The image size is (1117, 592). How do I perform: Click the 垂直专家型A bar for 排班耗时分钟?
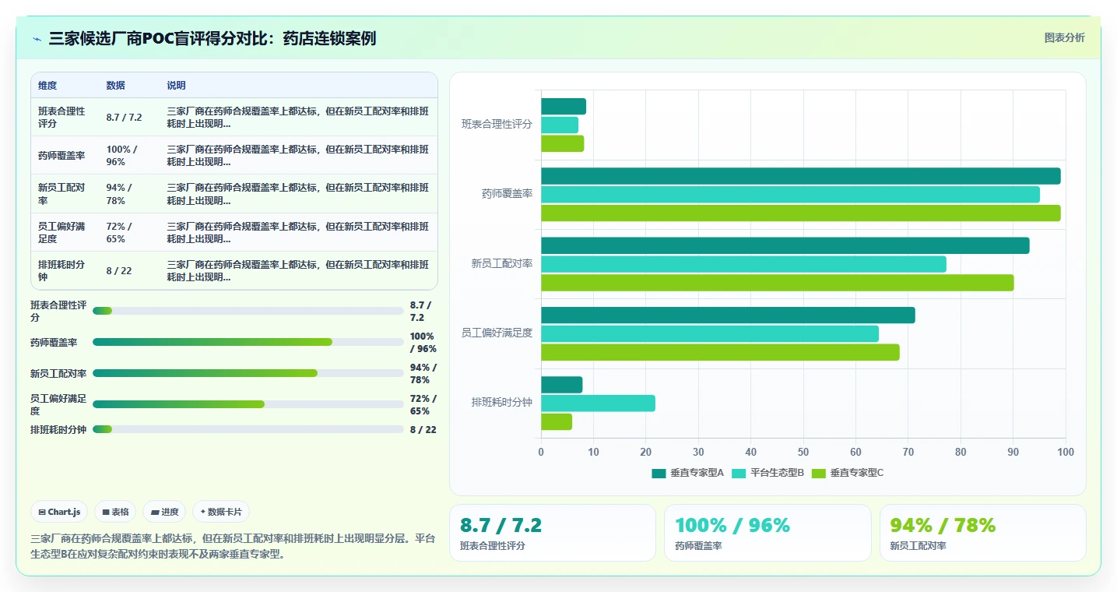(561, 385)
